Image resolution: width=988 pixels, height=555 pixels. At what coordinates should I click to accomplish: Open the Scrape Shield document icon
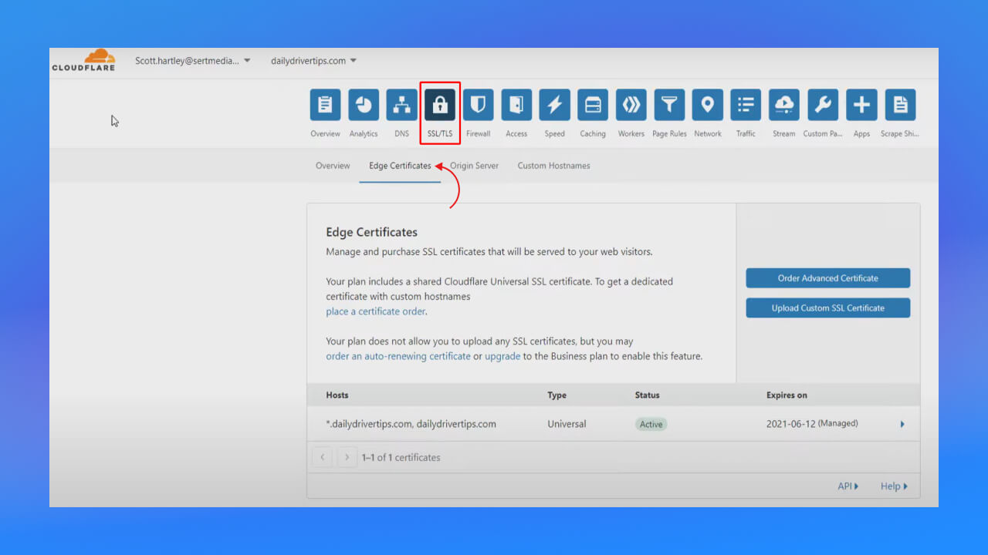tap(900, 105)
